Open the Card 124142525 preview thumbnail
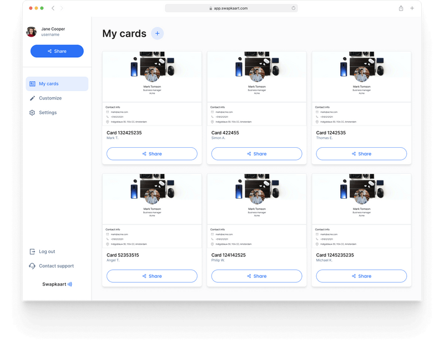 click(x=257, y=211)
